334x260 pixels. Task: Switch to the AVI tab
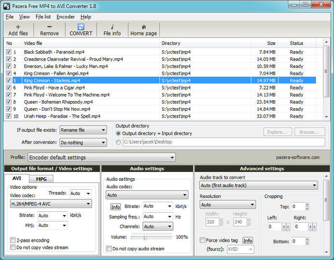(x=17, y=178)
